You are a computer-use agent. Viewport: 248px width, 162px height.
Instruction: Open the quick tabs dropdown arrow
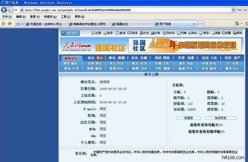[23, 24]
